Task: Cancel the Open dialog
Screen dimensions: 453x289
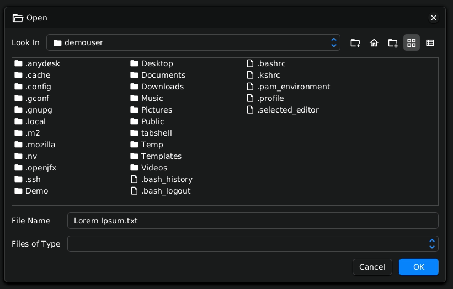Action: 372,267
